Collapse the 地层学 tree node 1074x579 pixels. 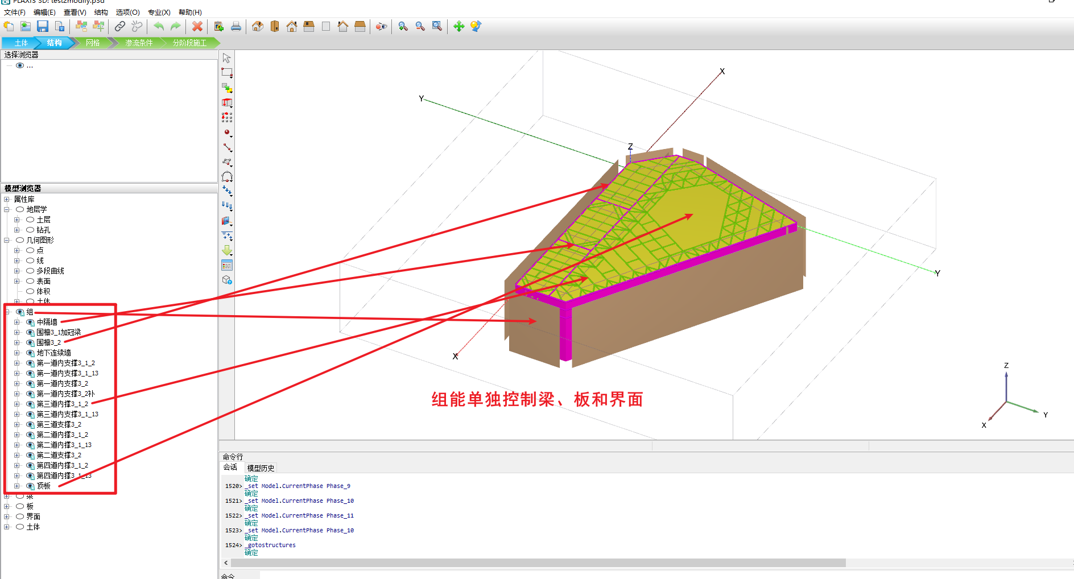pyautogui.click(x=7, y=209)
